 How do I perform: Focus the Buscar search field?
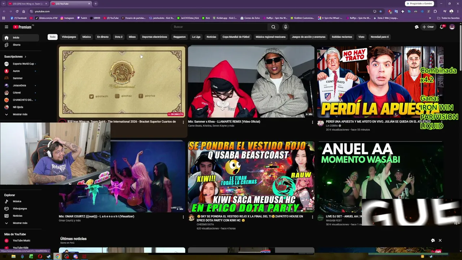[220, 27]
